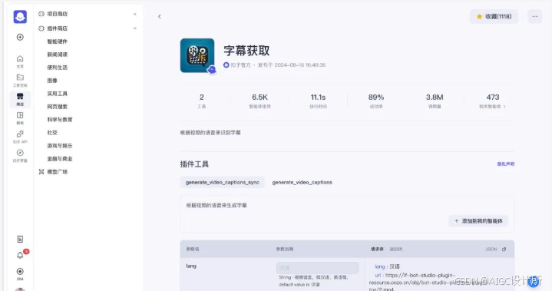
Task: Expand the 项目商店 section chevron
Action: click(x=135, y=14)
